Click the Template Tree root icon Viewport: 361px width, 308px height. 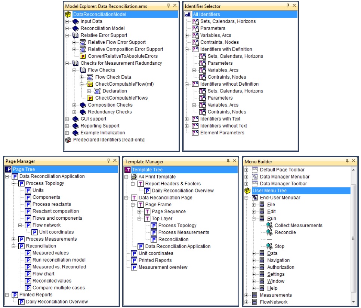[127, 170]
